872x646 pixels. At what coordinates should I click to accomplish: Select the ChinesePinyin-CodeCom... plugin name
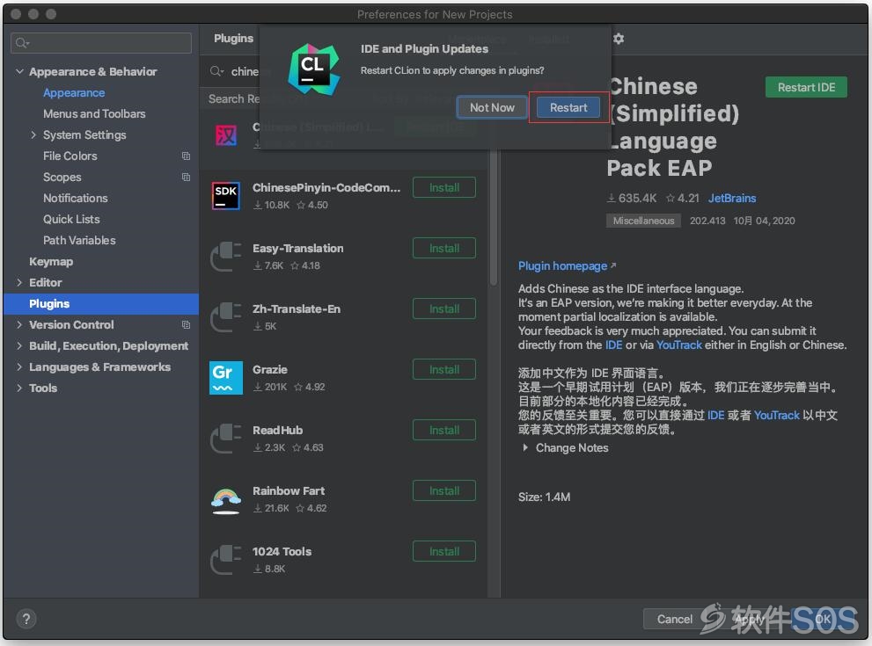[326, 188]
